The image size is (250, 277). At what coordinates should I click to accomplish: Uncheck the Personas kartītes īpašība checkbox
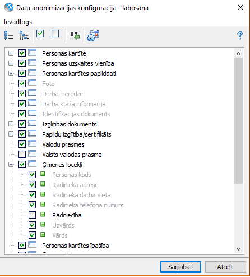click(x=22, y=246)
